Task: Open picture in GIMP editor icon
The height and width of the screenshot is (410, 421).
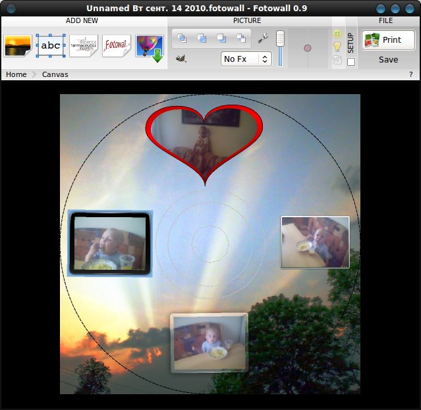Action: (181, 59)
